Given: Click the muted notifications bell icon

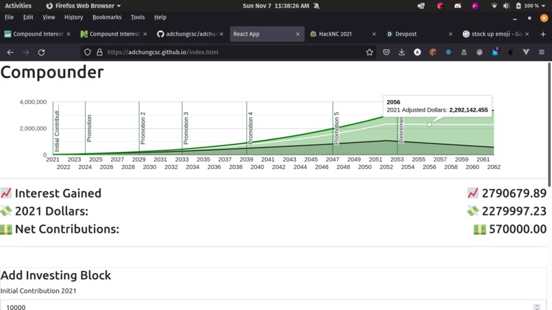Looking at the screenshot, I should pos(316,5).
